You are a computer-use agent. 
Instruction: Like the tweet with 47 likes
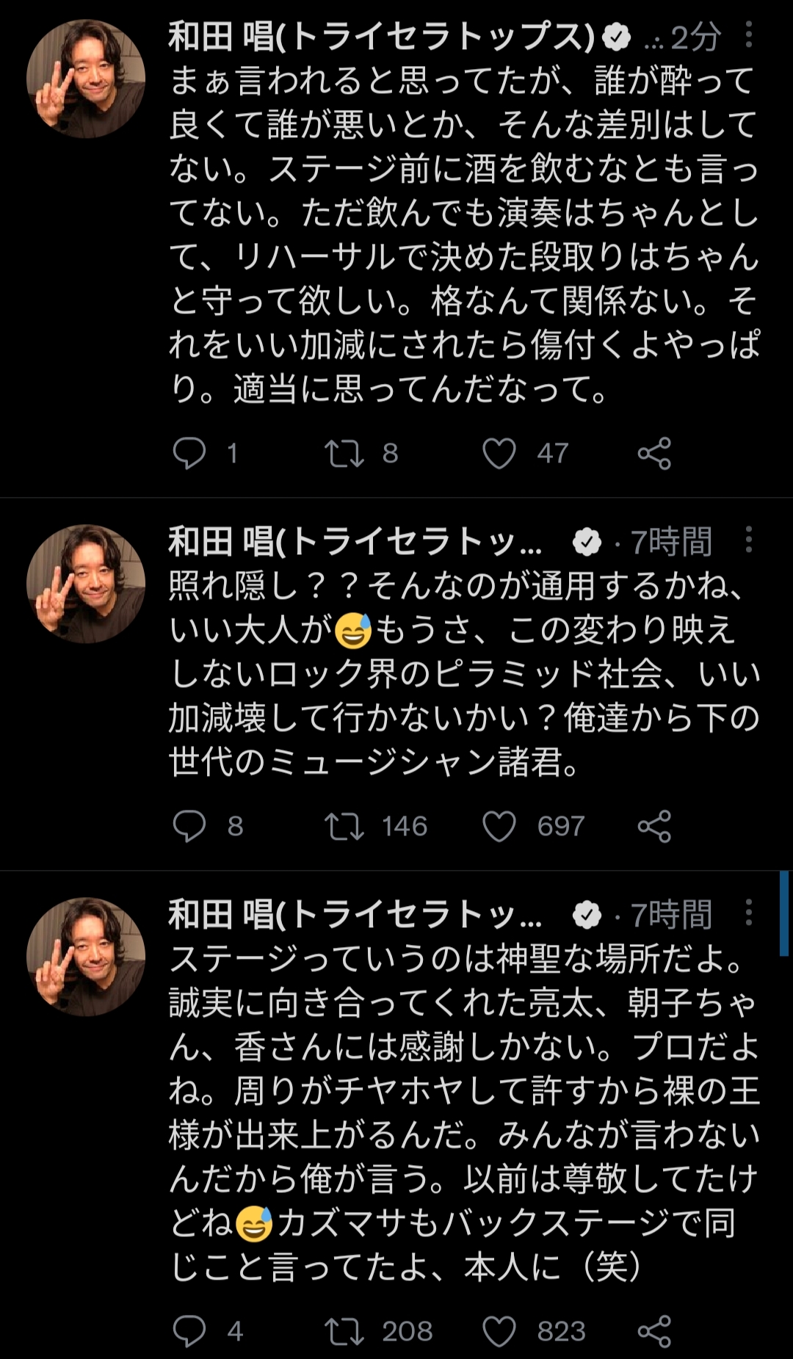coord(499,453)
